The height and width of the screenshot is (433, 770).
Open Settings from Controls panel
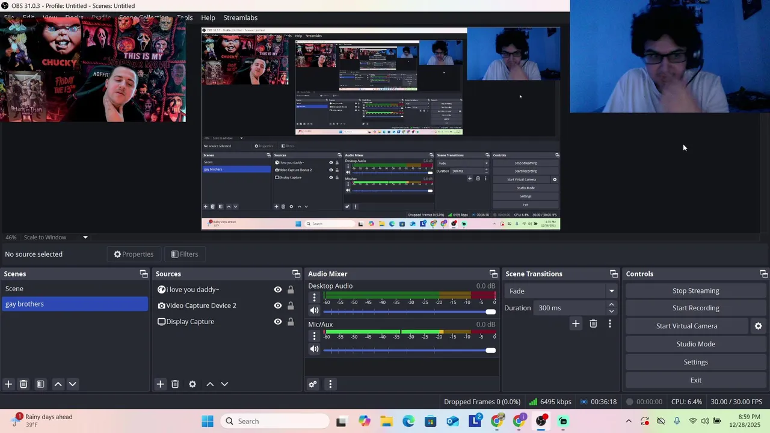(695, 362)
